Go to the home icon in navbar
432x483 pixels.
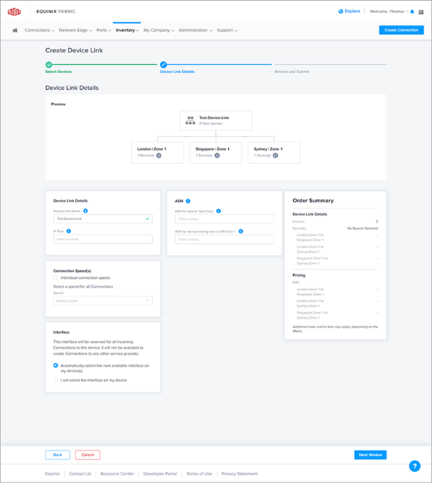click(15, 30)
